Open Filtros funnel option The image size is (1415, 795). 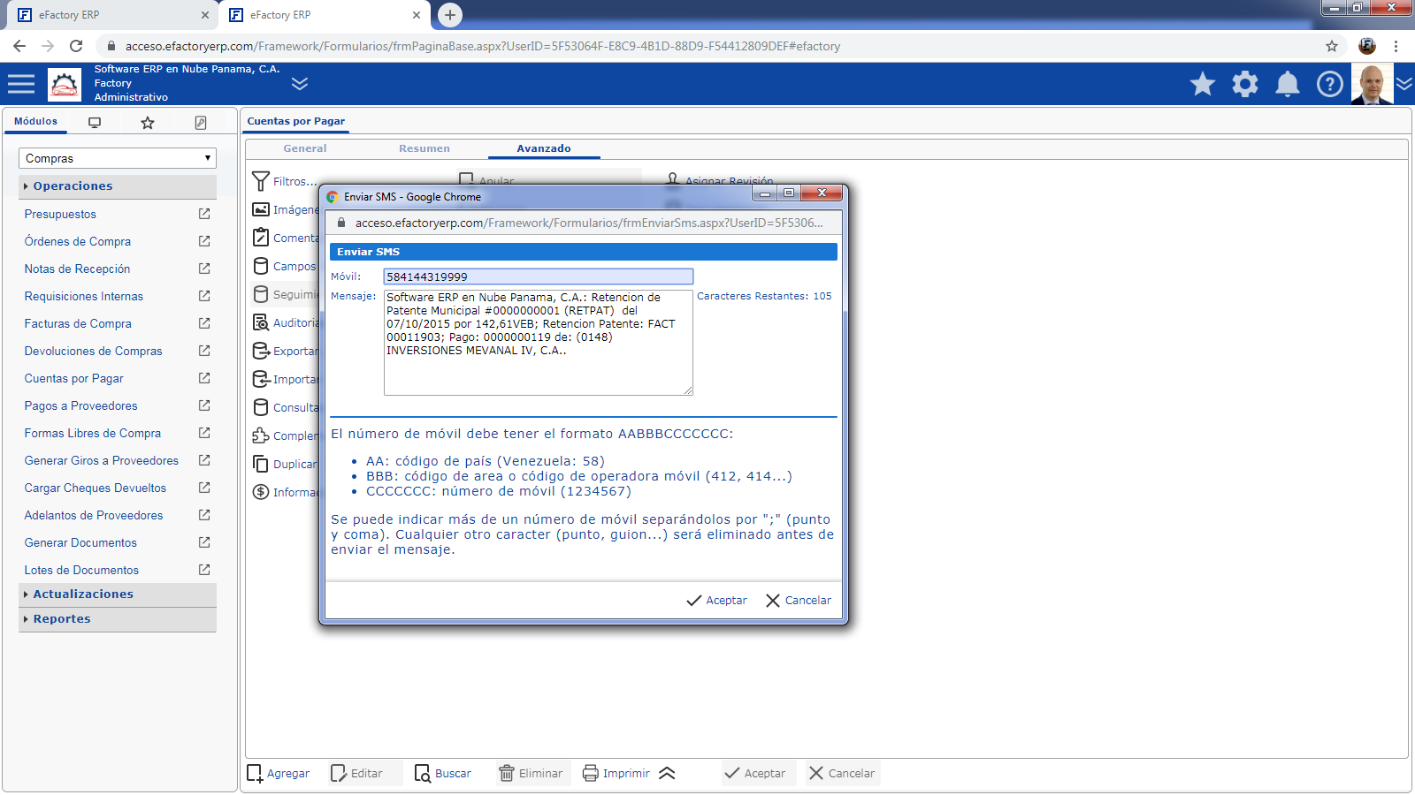284,181
